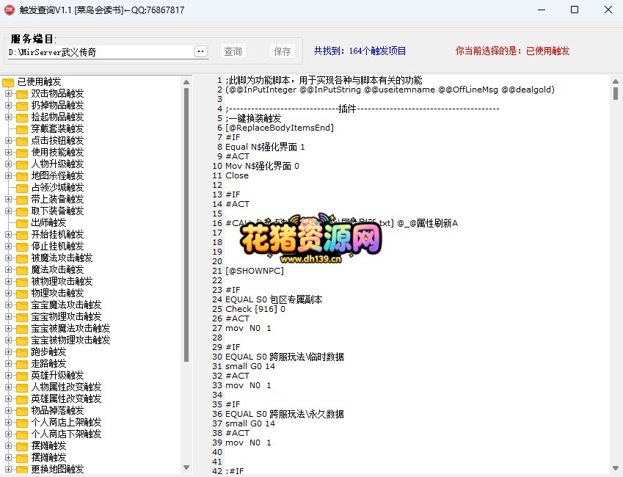This screenshot has width=623, height=477.
Task: Click the folder icon next to 占领沙城触发
Action: [x=22, y=188]
